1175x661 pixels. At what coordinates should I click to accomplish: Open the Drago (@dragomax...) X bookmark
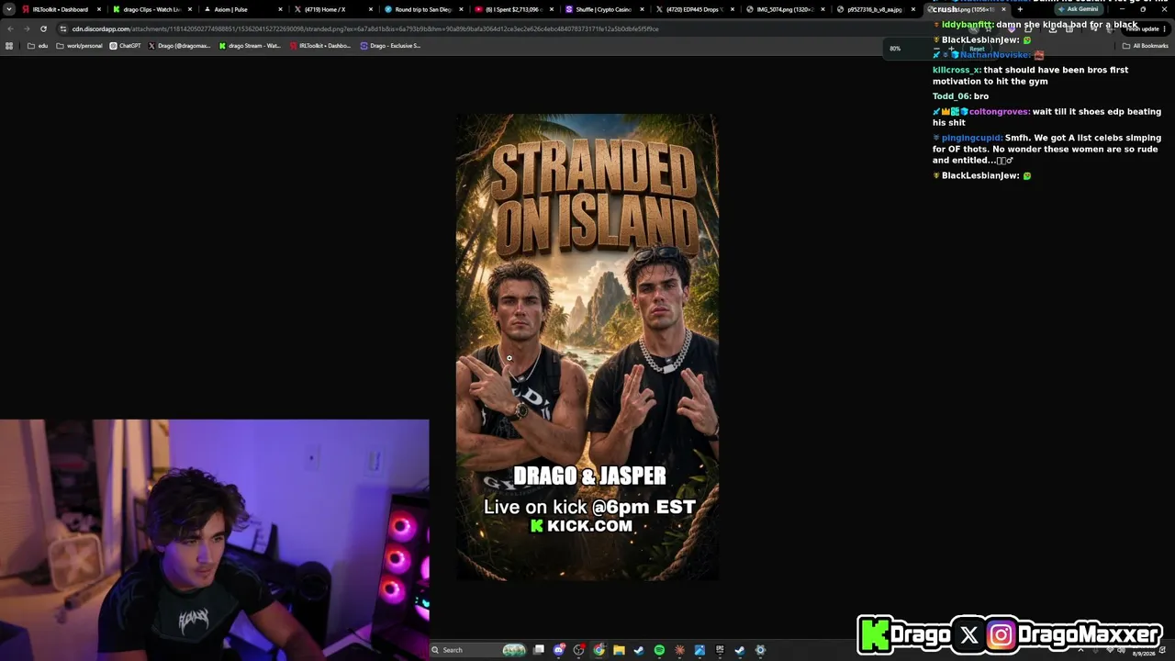(x=179, y=46)
